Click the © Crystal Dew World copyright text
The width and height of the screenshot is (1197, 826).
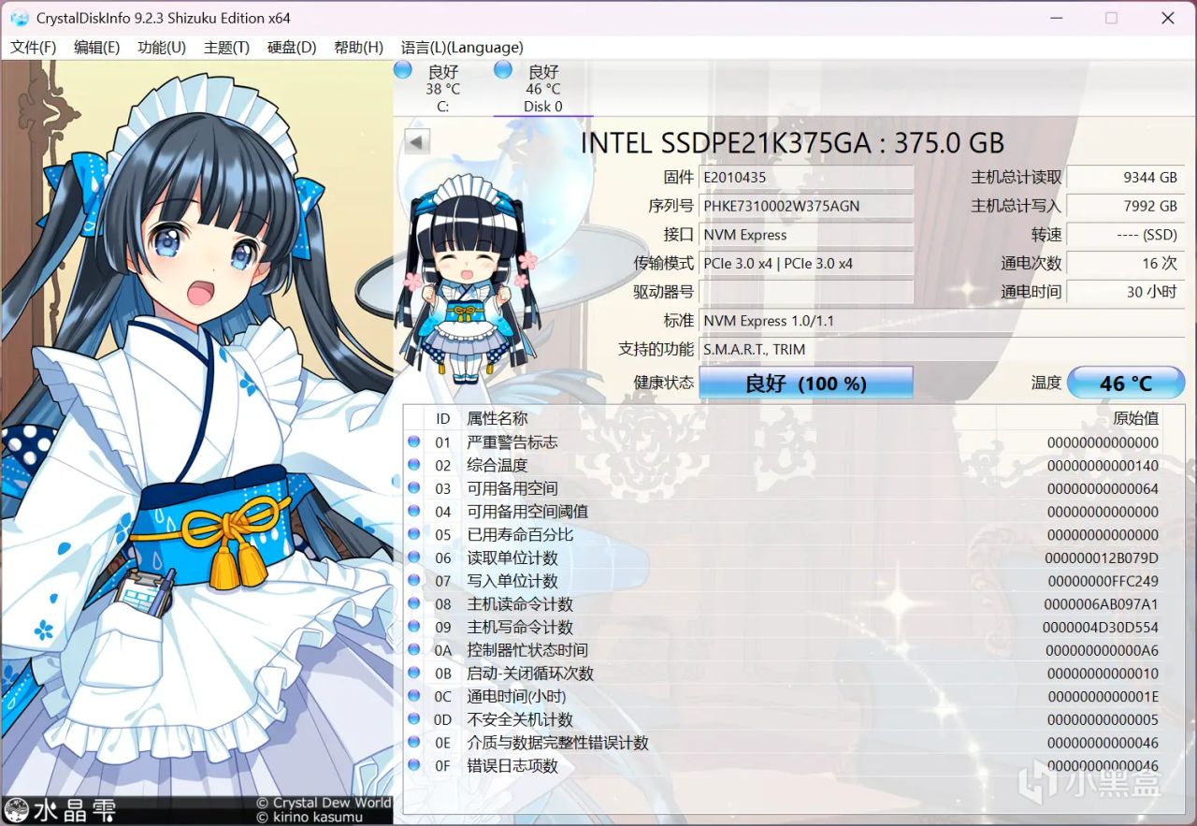click(x=324, y=803)
